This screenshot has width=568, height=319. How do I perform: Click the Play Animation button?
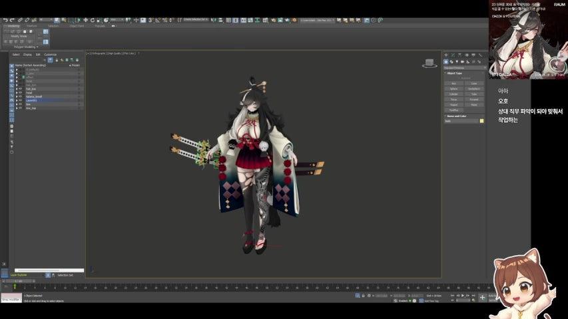point(463,296)
